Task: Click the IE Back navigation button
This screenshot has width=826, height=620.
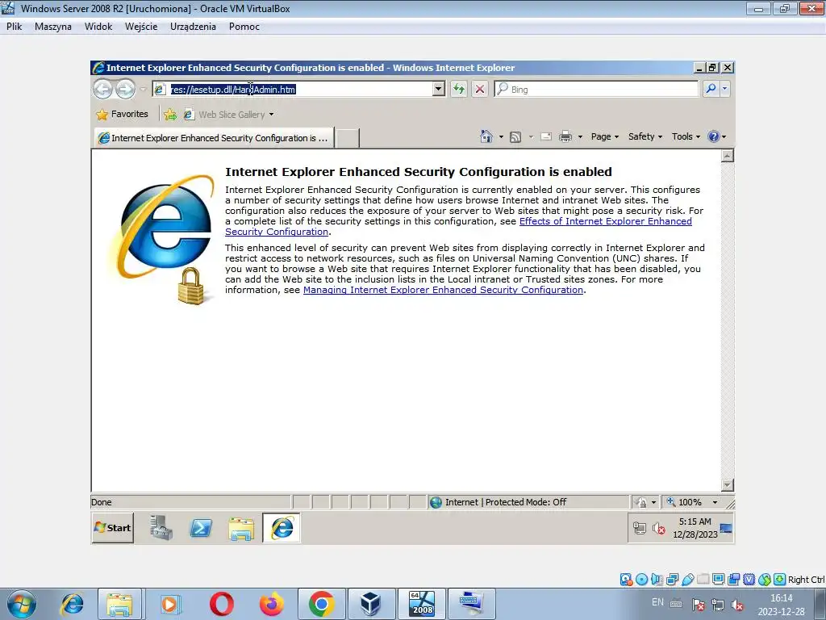Action: point(102,89)
